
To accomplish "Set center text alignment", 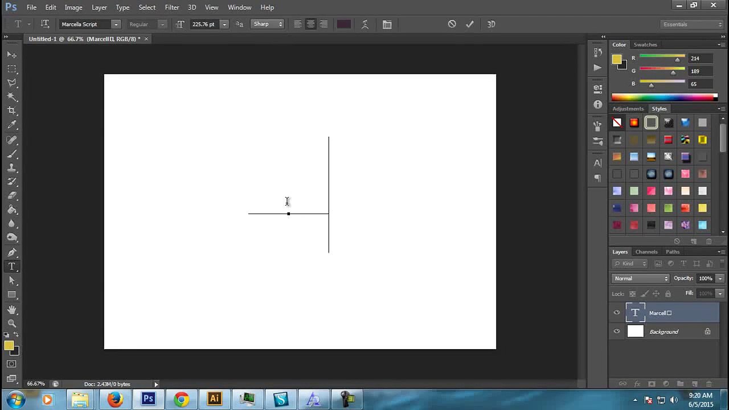I will click(x=311, y=24).
